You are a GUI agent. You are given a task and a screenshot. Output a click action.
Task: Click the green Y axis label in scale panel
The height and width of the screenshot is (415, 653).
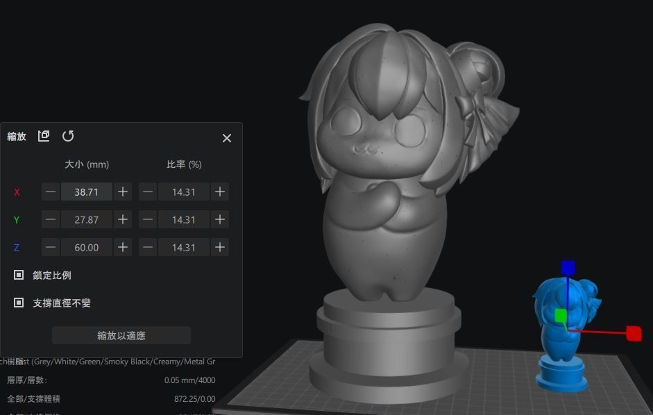tap(17, 219)
